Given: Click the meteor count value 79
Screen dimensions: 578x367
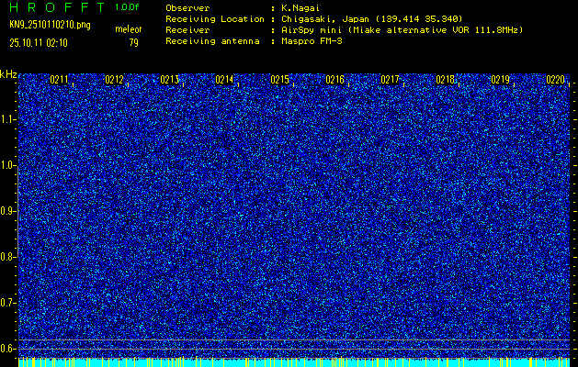Looking at the screenshot, I should [133, 42].
